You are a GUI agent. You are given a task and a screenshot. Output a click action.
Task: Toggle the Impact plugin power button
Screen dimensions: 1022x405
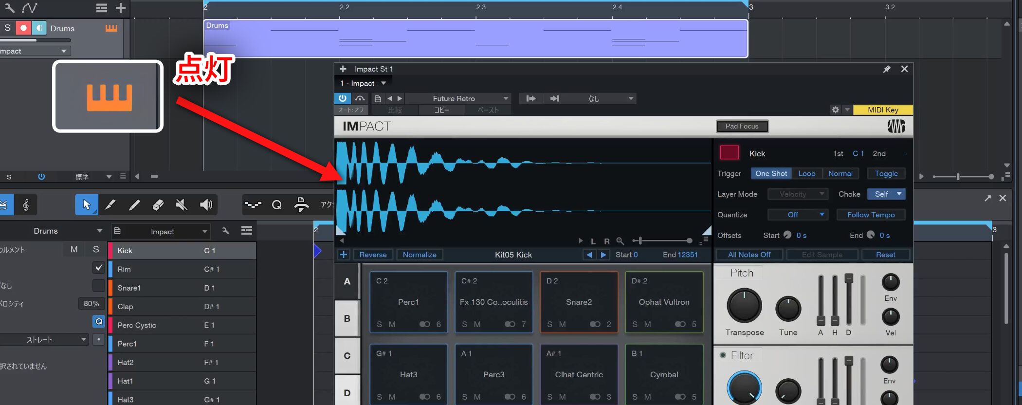(x=343, y=98)
